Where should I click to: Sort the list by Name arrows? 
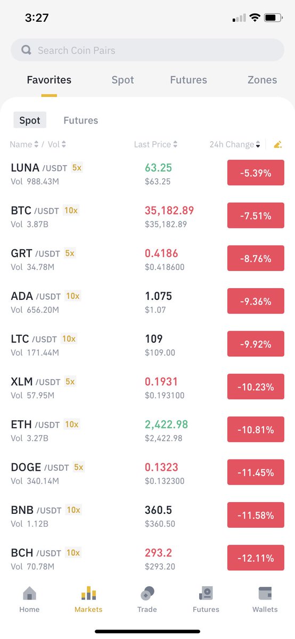36,144
